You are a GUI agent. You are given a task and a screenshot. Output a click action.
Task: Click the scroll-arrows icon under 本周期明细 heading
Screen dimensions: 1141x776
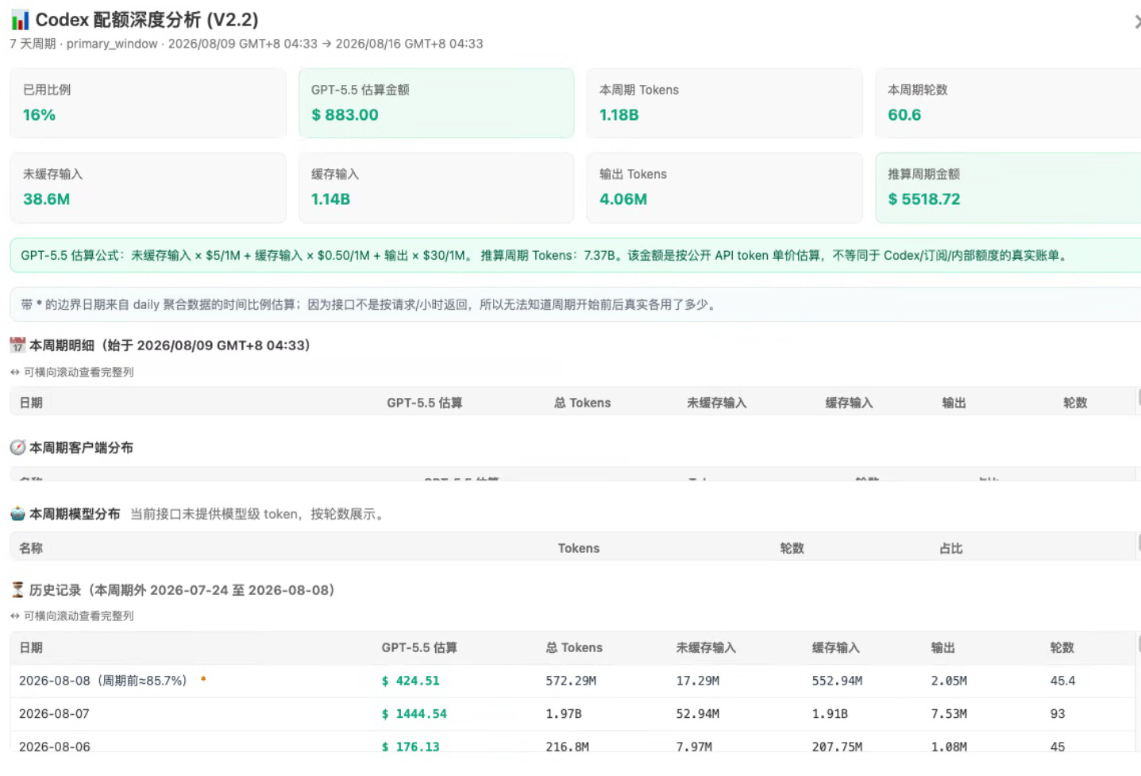tap(14, 372)
